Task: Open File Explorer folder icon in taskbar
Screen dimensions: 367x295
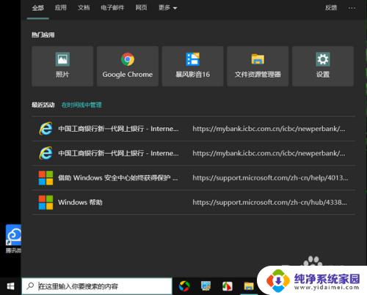Action: tap(249, 286)
